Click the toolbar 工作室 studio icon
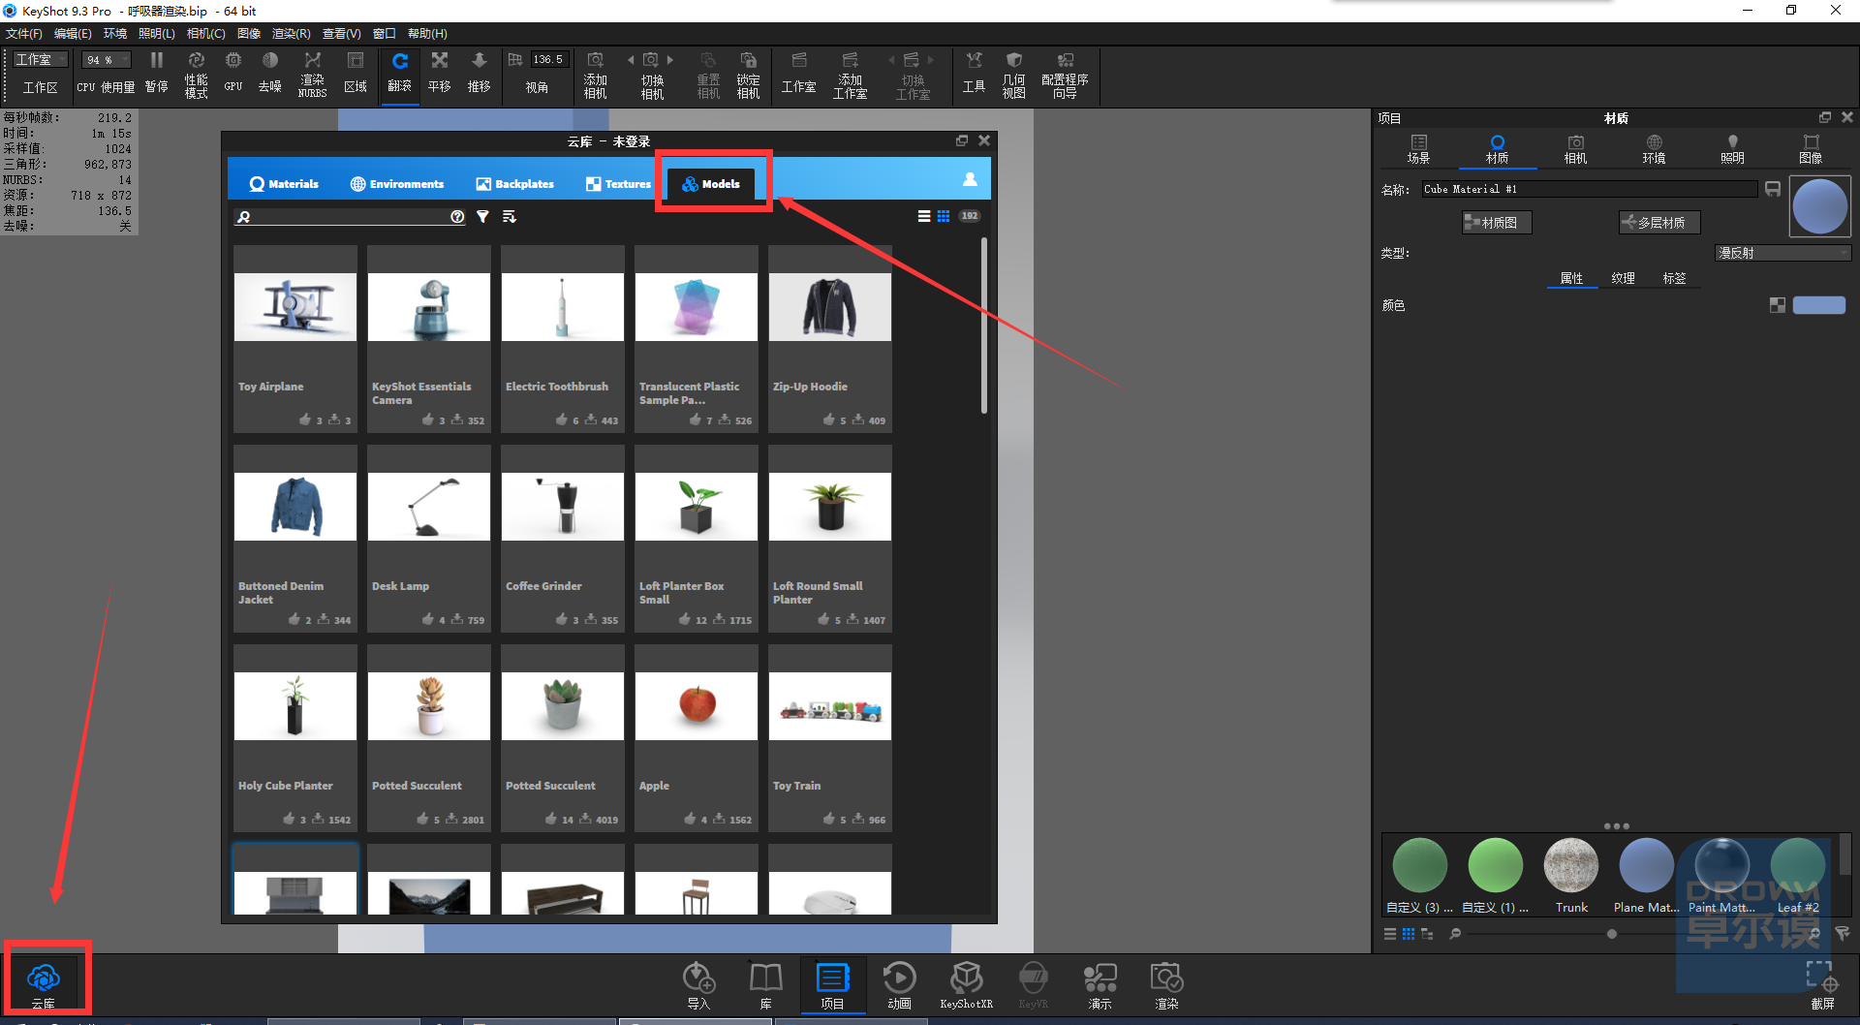 point(799,73)
